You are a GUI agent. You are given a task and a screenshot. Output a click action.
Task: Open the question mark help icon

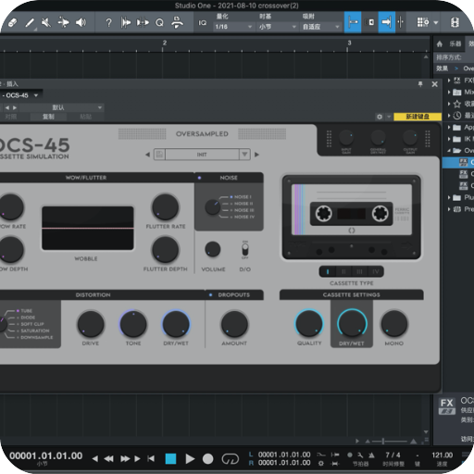pyautogui.click(x=108, y=22)
